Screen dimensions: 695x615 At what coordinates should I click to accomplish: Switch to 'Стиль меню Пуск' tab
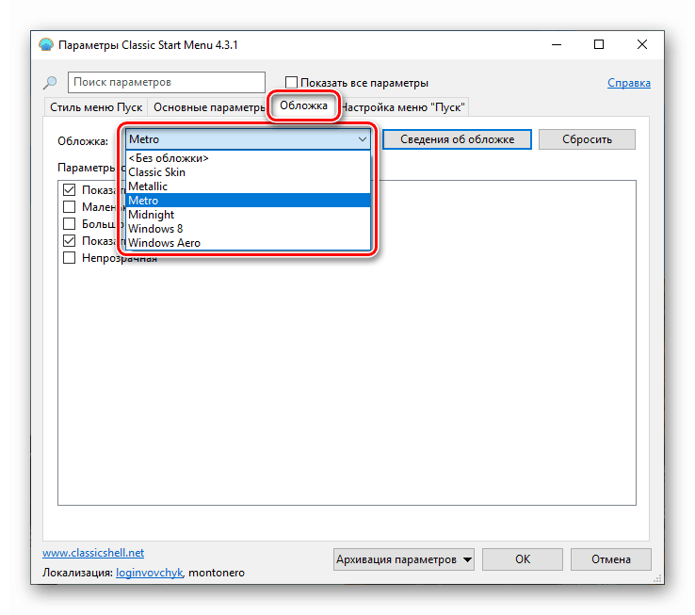[96, 107]
